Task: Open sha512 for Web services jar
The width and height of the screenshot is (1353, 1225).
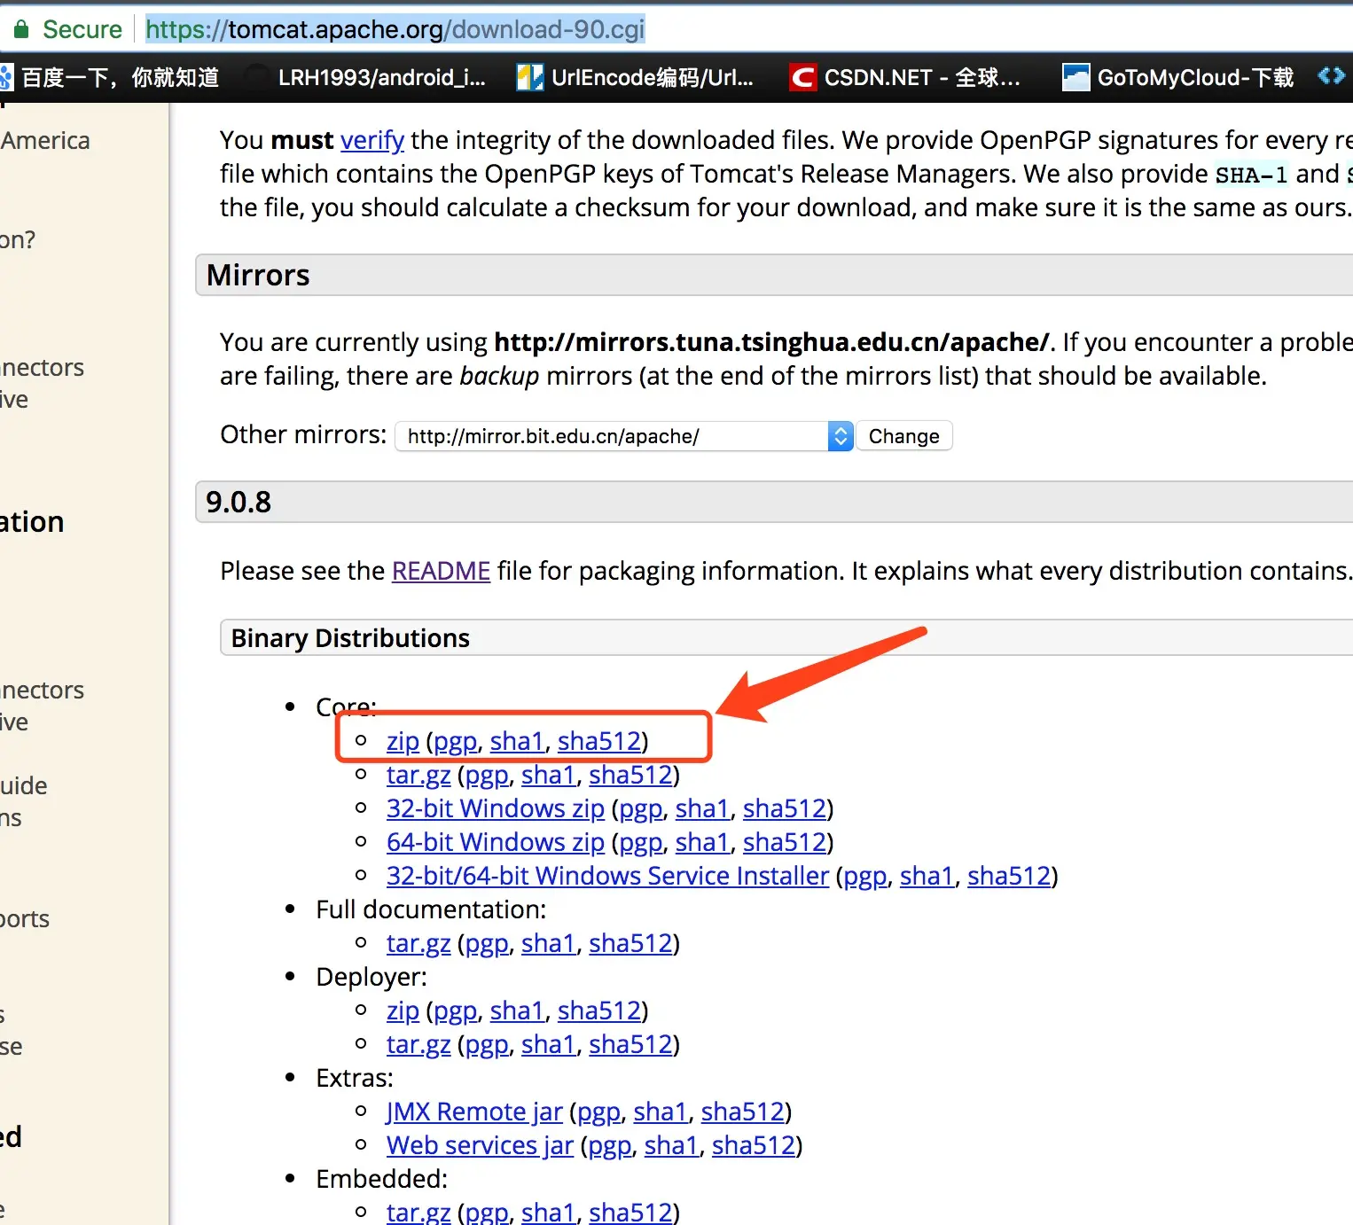Action: pos(754,1145)
